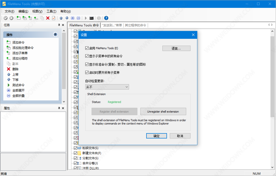Click the command prompt toolbar icon
This screenshot has width=276, height=176.
click(92, 18)
